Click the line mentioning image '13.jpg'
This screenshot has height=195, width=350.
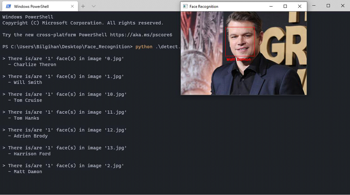pos(65,148)
